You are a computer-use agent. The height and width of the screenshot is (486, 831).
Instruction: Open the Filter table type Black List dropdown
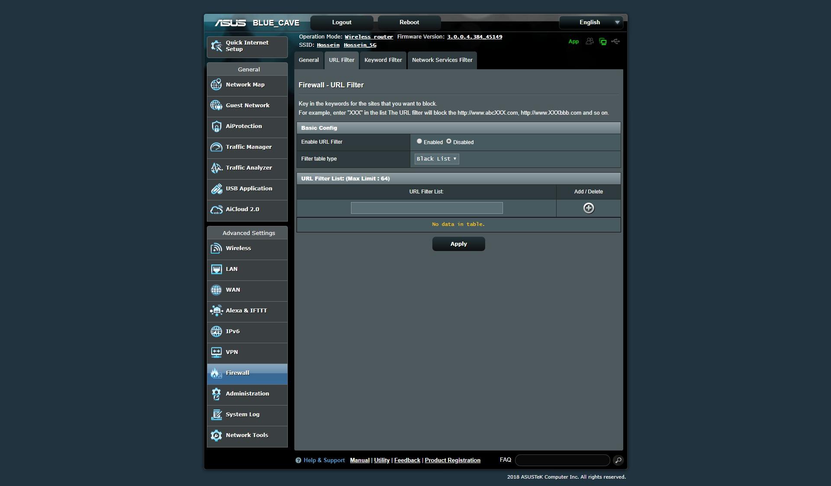tap(437, 159)
